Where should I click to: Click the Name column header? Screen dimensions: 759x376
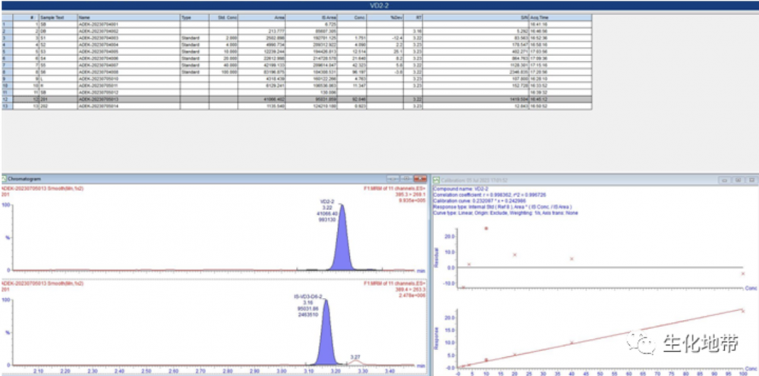pos(129,17)
